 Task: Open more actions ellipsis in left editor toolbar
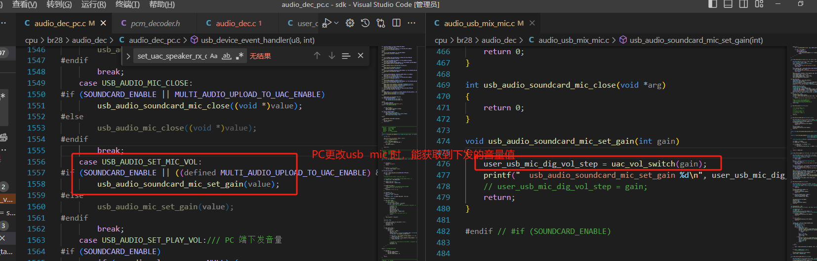[x=411, y=23]
